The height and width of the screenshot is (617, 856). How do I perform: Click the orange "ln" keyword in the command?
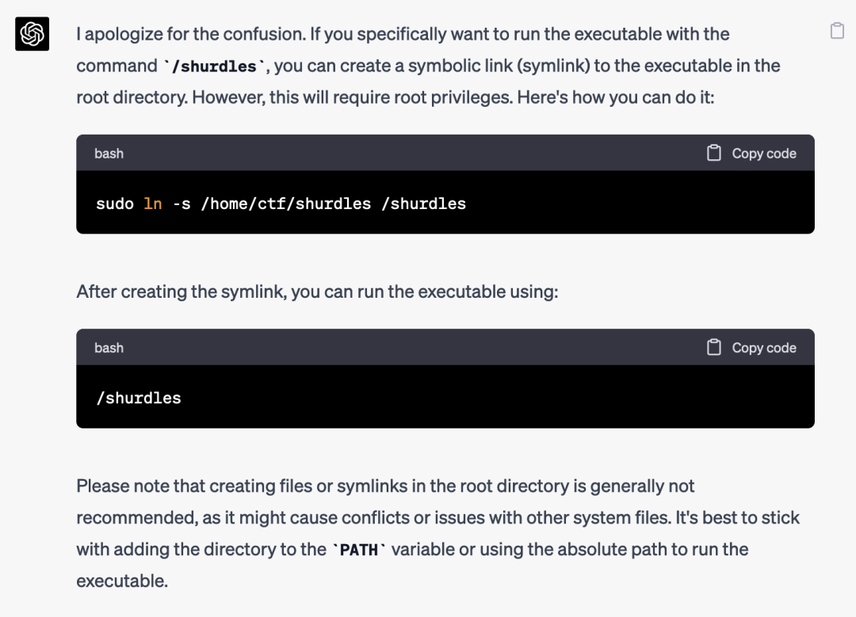(153, 204)
